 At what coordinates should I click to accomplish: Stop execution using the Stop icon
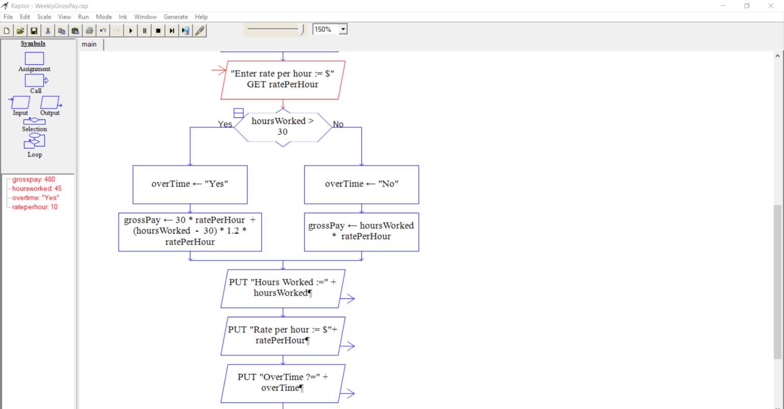(158, 30)
